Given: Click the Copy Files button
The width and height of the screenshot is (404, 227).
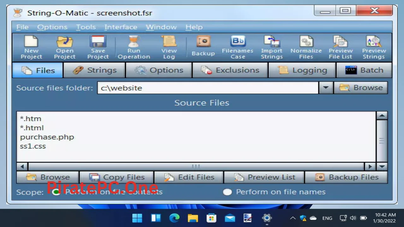Looking at the screenshot, I should pyautogui.click(x=116, y=177).
